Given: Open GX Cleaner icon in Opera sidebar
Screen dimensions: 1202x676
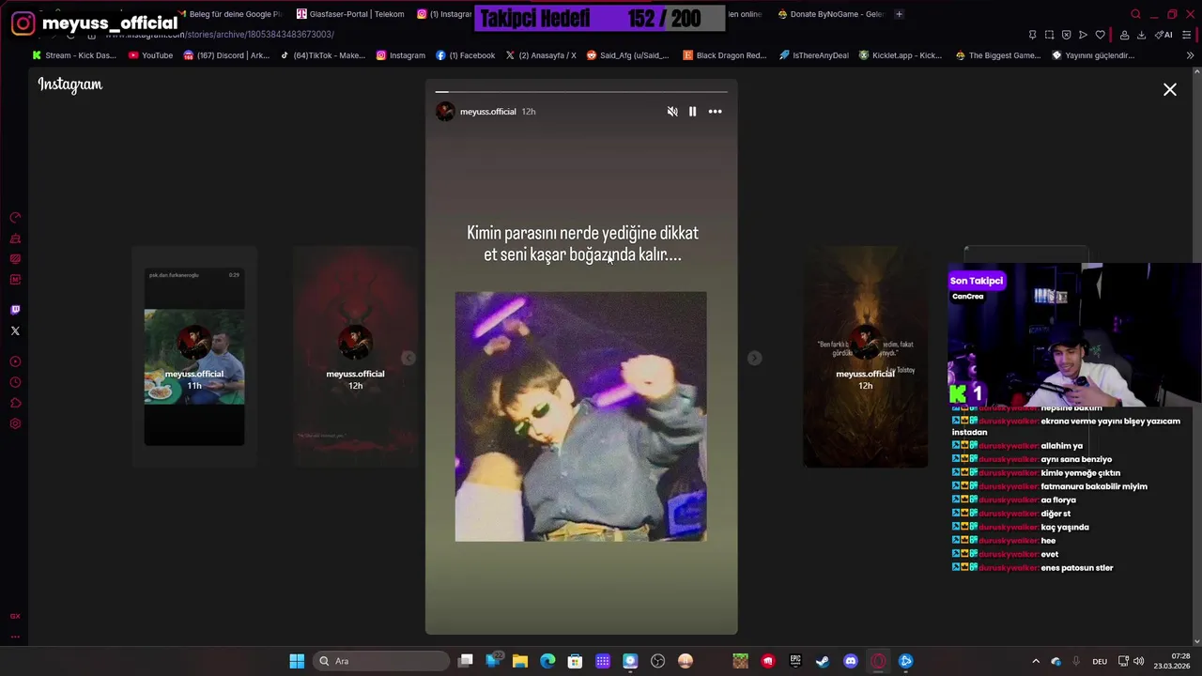Looking at the screenshot, I should point(15,238).
